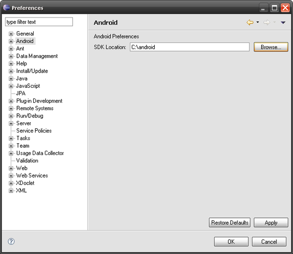293x254 pixels.
Task: Select Usage Data Collector in the tree
Action: [40, 153]
